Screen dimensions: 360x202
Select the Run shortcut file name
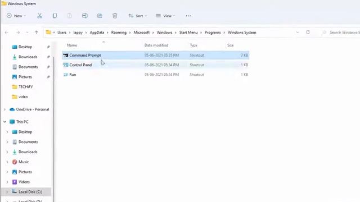tap(73, 75)
